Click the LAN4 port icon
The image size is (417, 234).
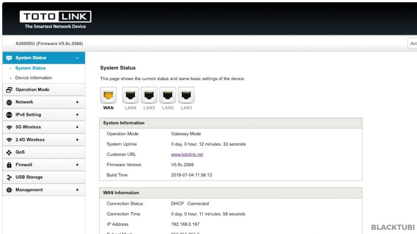(130, 95)
